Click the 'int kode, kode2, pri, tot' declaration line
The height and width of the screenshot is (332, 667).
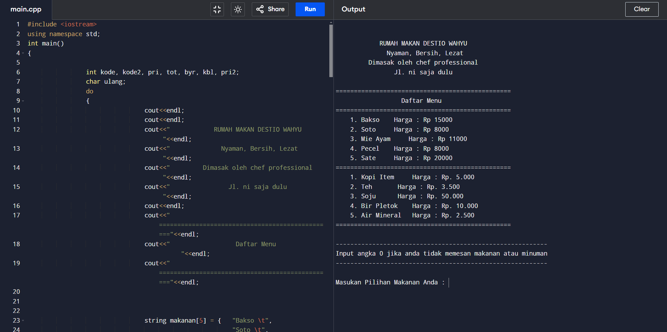click(x=162, y=72)
